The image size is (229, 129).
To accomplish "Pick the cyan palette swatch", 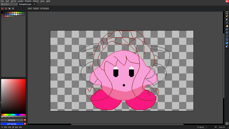I will click(13, 14).
